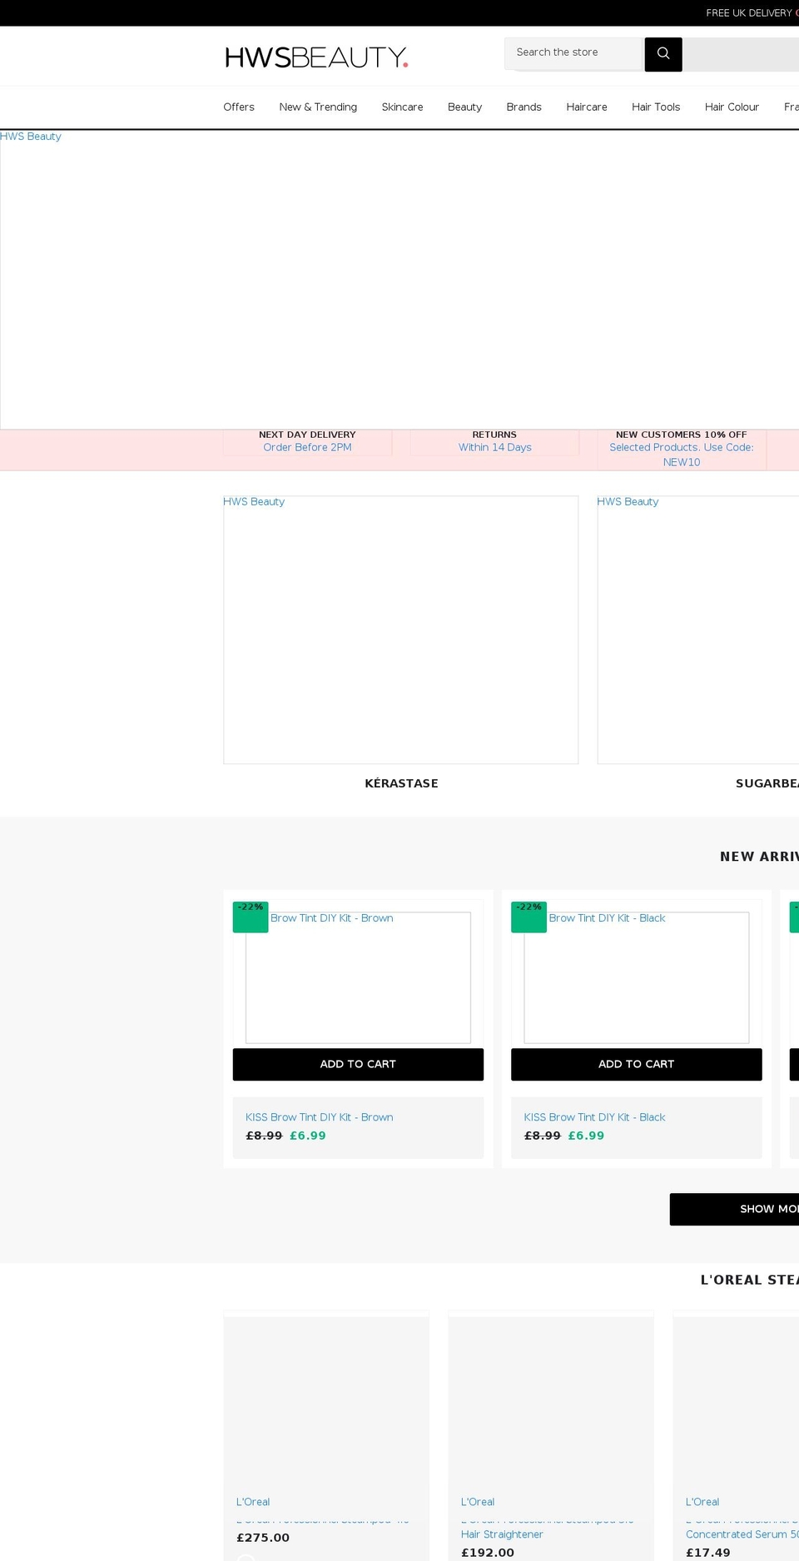Click the £192.00 price
The image size is (799, 1561).
pos(488,1553)
